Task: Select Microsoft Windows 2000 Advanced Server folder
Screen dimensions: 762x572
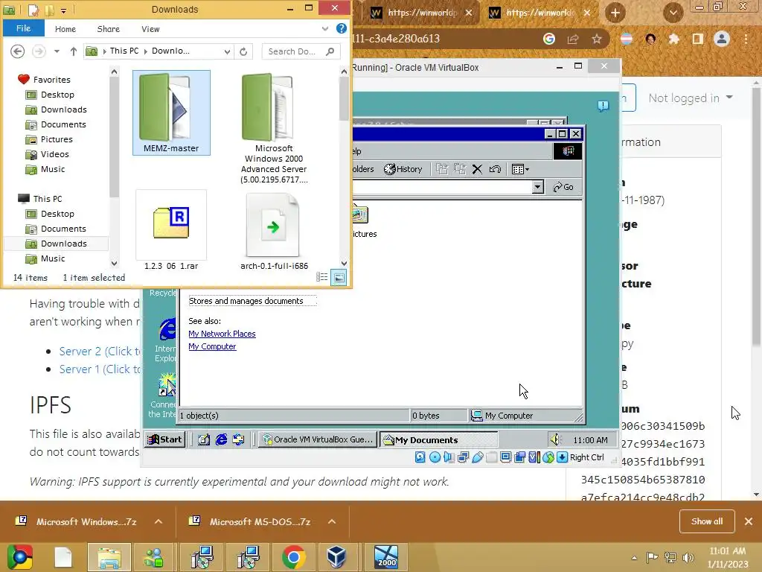Action: point(274,128)
